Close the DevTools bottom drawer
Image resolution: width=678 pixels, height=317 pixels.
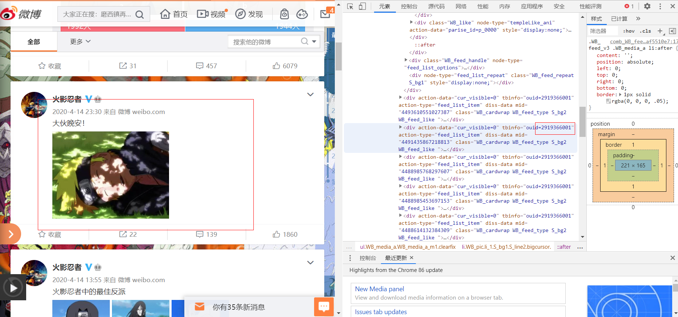coord(673,258)
